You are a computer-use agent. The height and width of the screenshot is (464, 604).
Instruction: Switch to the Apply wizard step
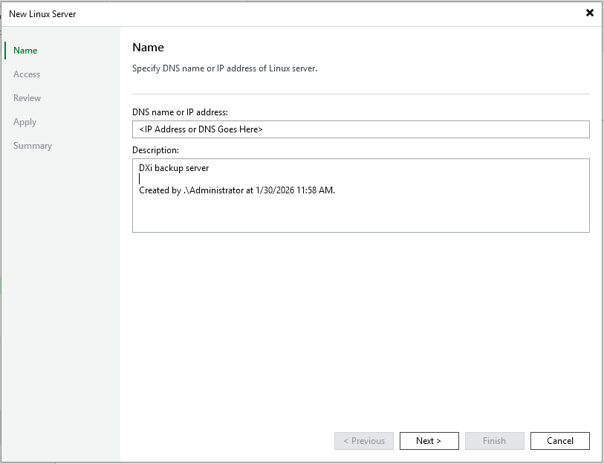25,122
